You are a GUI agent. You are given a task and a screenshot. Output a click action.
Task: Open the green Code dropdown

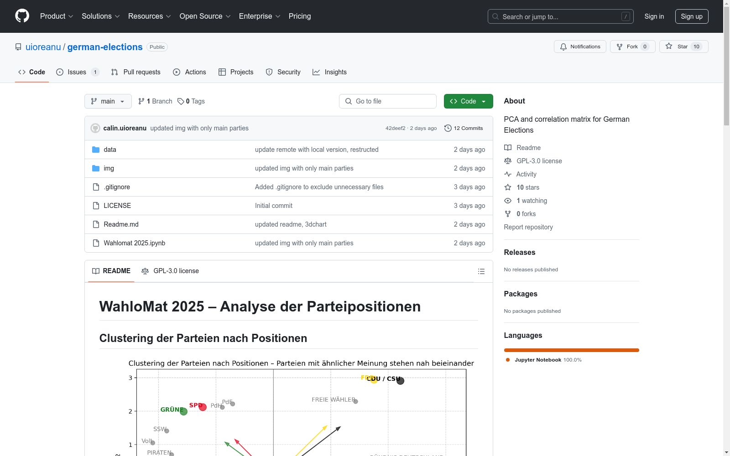click(x=469, y=101)
